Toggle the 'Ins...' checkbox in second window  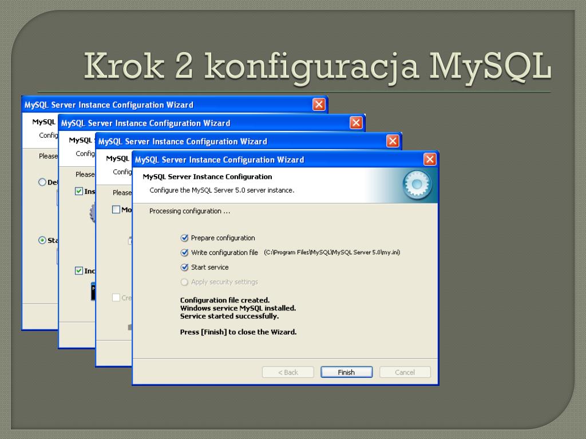79,191
